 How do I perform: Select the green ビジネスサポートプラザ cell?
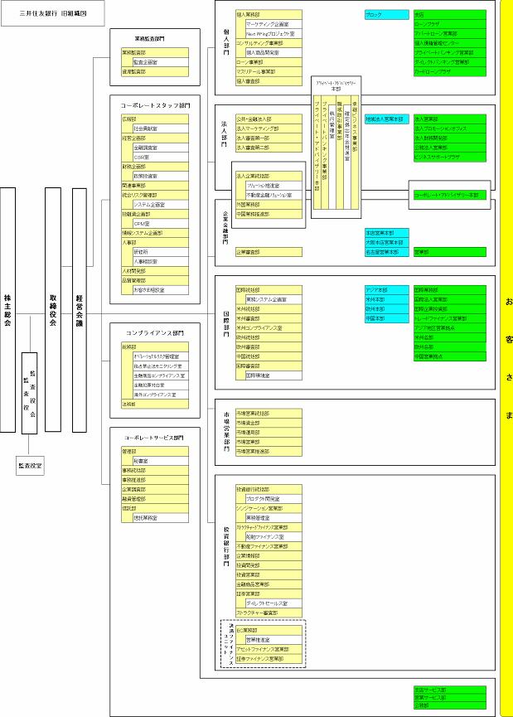450,157
